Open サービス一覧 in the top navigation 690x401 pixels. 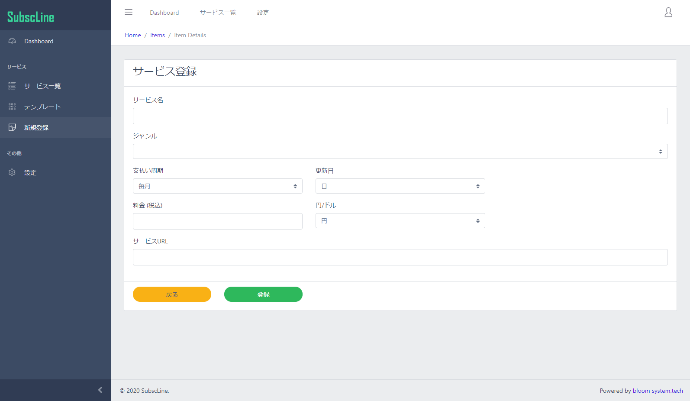(218, 13)
